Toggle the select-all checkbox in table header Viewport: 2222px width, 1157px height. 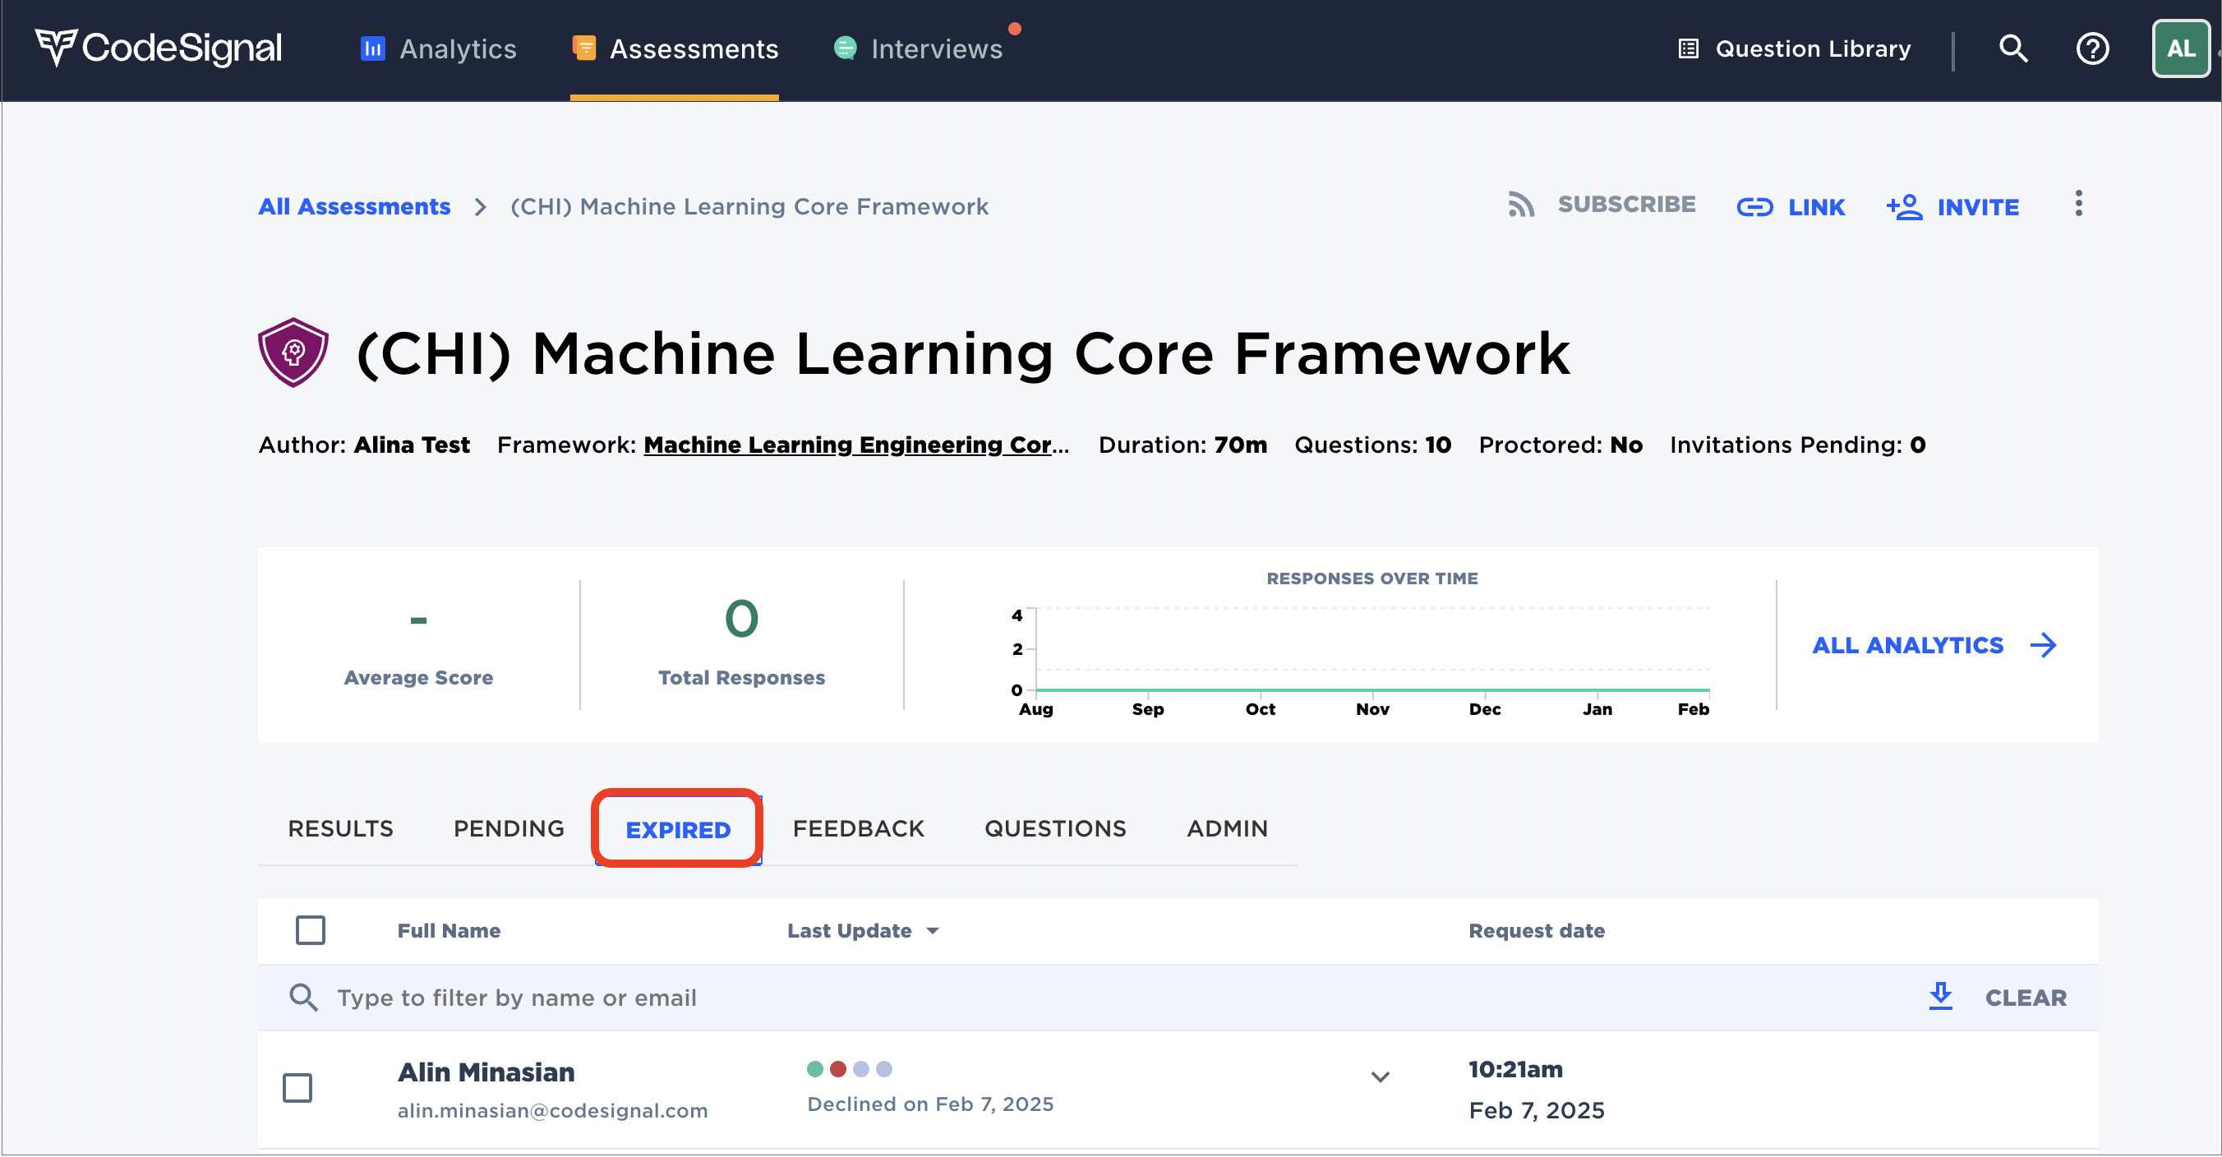311,930
